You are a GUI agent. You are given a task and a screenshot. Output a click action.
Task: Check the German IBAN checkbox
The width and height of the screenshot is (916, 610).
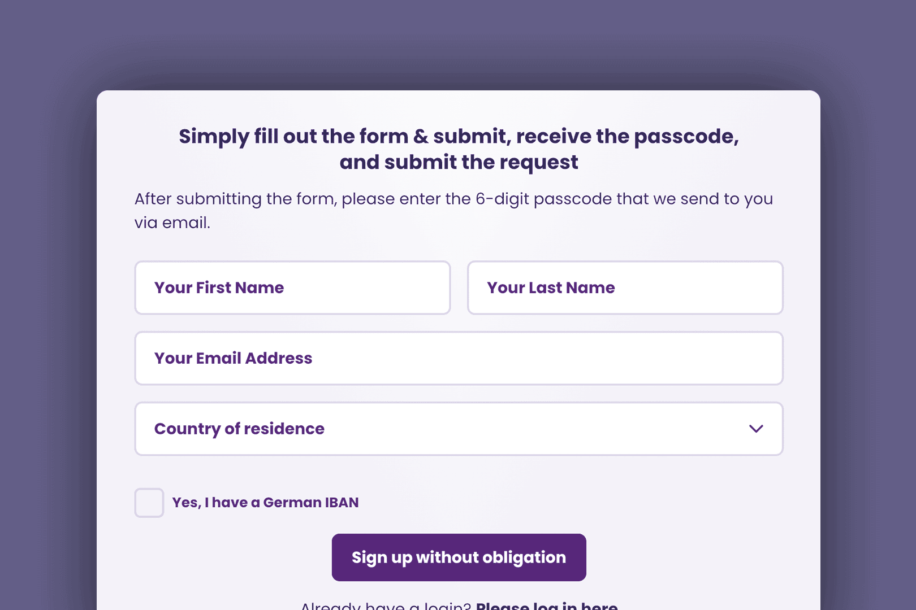149,503
